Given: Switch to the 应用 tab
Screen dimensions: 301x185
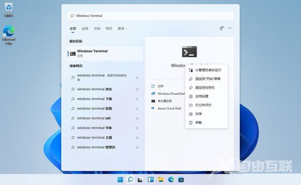Looking at the screenshot, I should click(x=85, y=29).
